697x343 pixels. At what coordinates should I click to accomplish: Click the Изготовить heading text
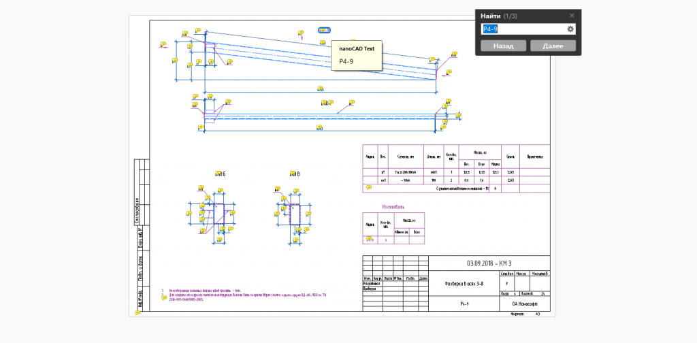[x=393, y=207]
